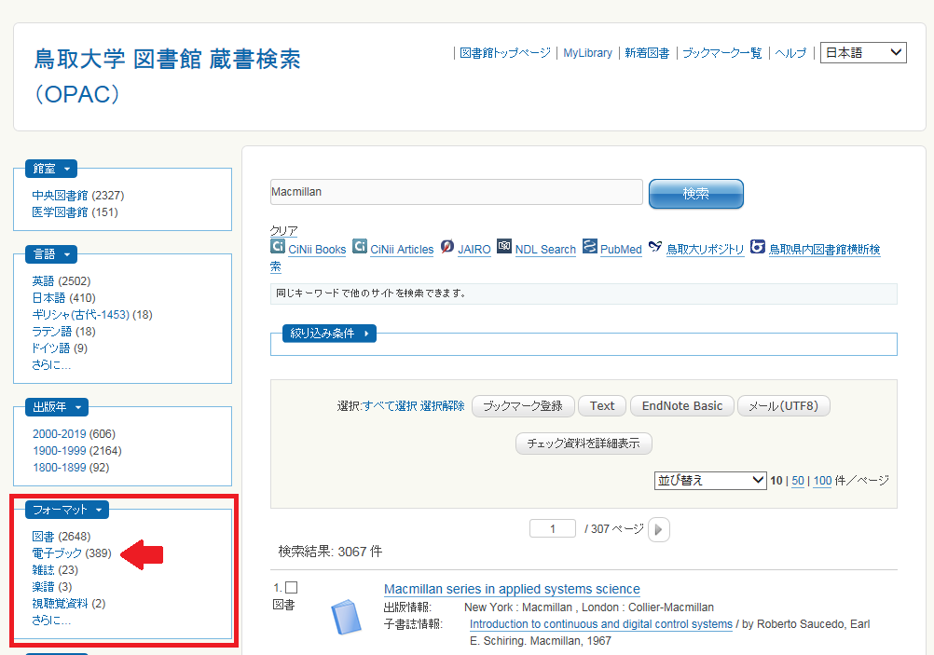Open ヘルプ in the top menu
Viewport: 934px width, 655px height.
pyautogui.click(x=790, y=53)
